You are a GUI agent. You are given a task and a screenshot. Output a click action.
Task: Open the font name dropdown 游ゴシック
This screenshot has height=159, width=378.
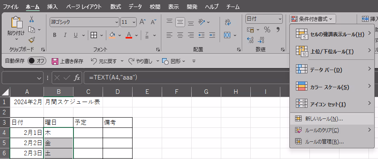click(x=117, y=22)
